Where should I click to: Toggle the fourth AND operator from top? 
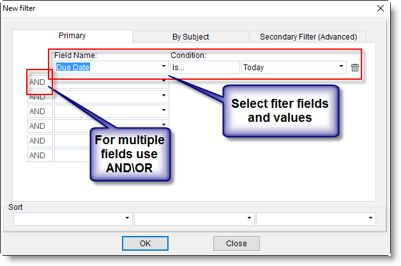(x=38, y=126)
